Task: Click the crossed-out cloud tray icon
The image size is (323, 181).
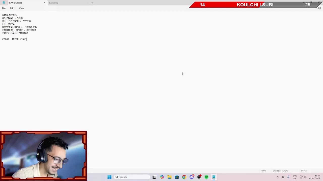Action: (283, 177)
